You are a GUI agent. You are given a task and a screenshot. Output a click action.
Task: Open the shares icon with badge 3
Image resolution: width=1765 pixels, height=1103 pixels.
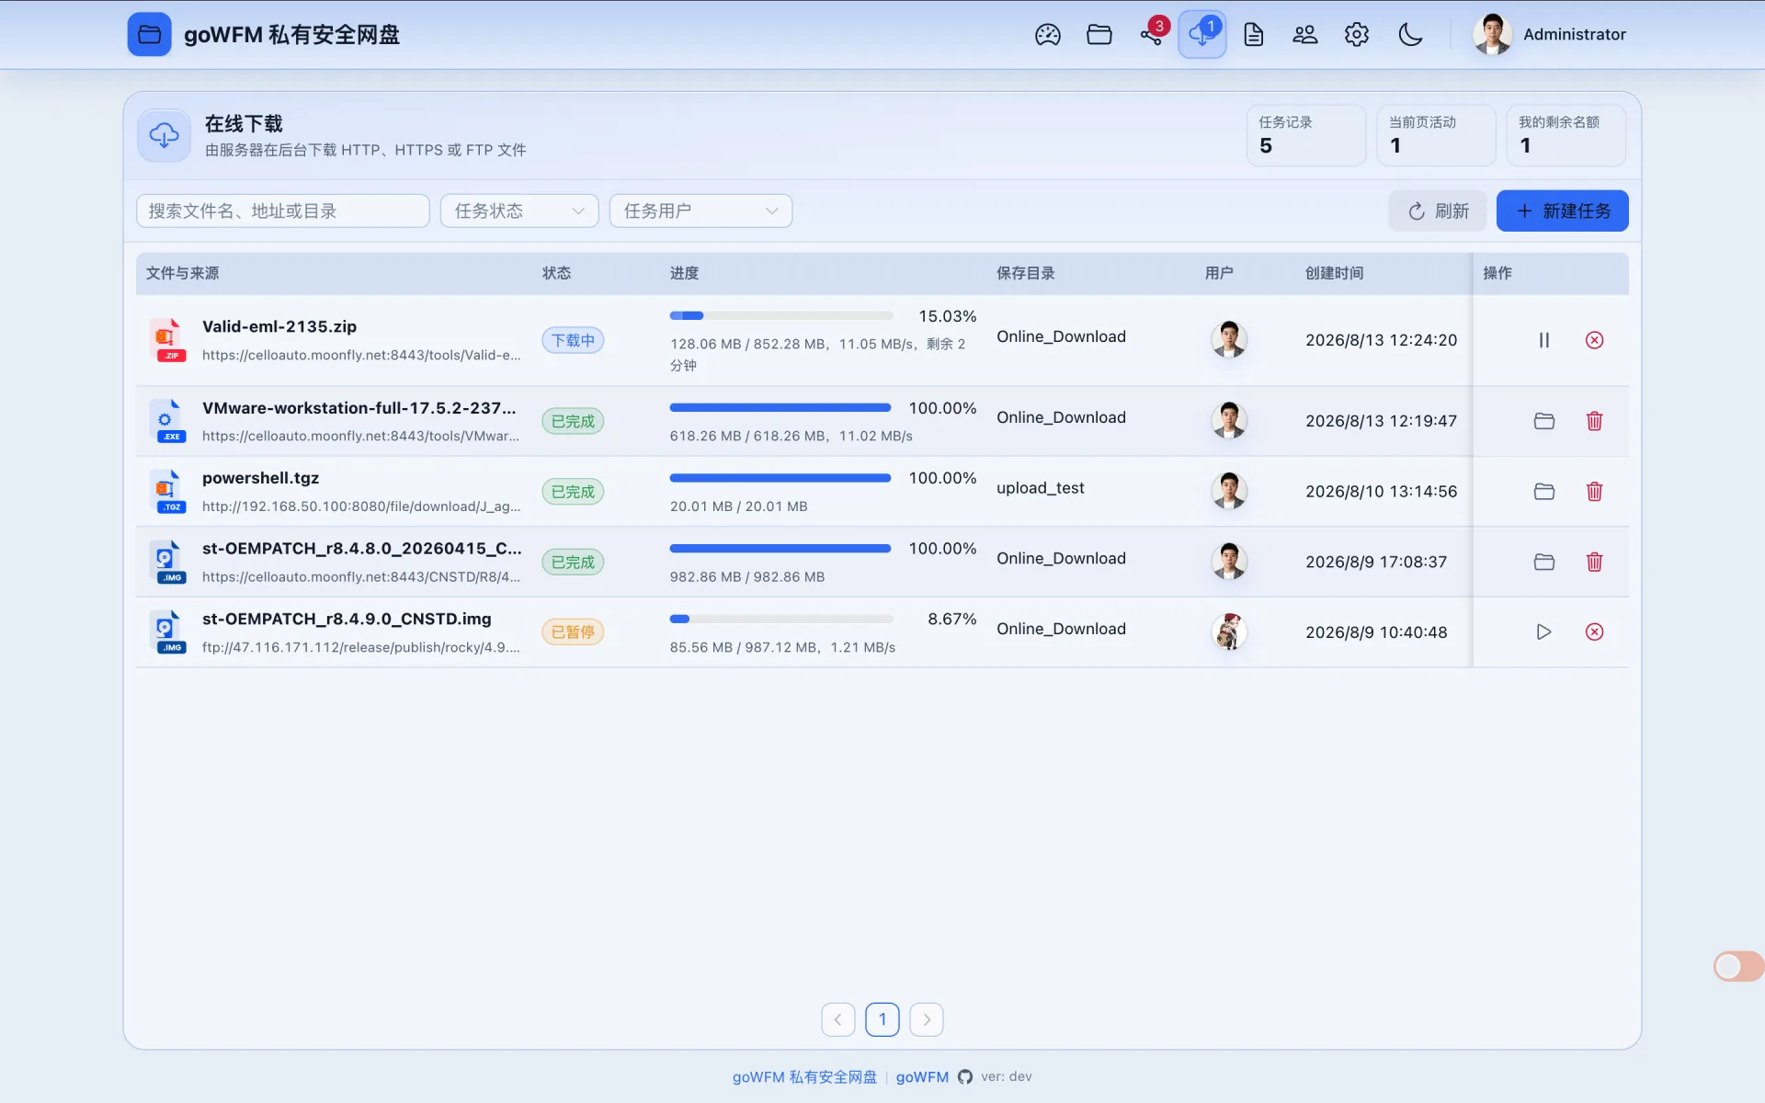[x=1152, y=35]
